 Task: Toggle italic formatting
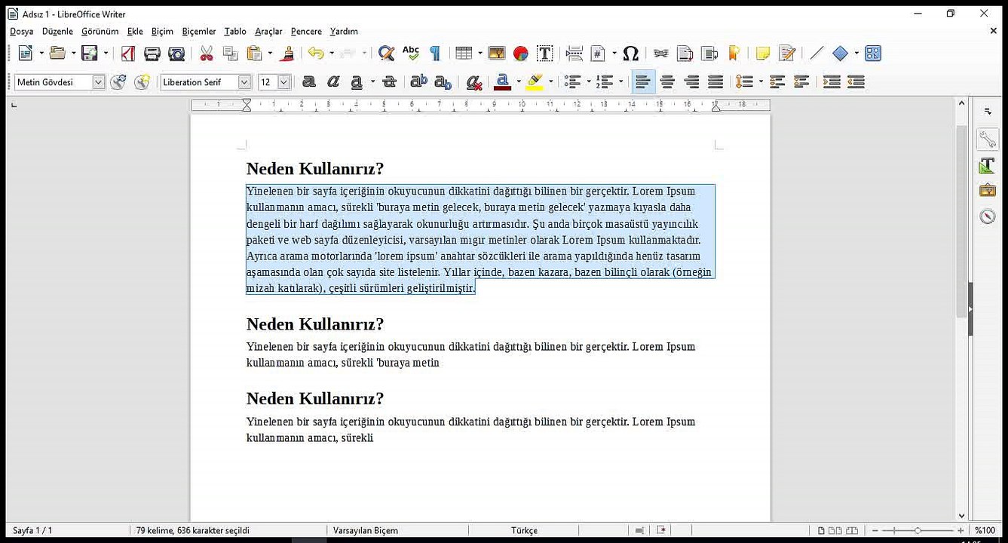click(x=333, y=81)
